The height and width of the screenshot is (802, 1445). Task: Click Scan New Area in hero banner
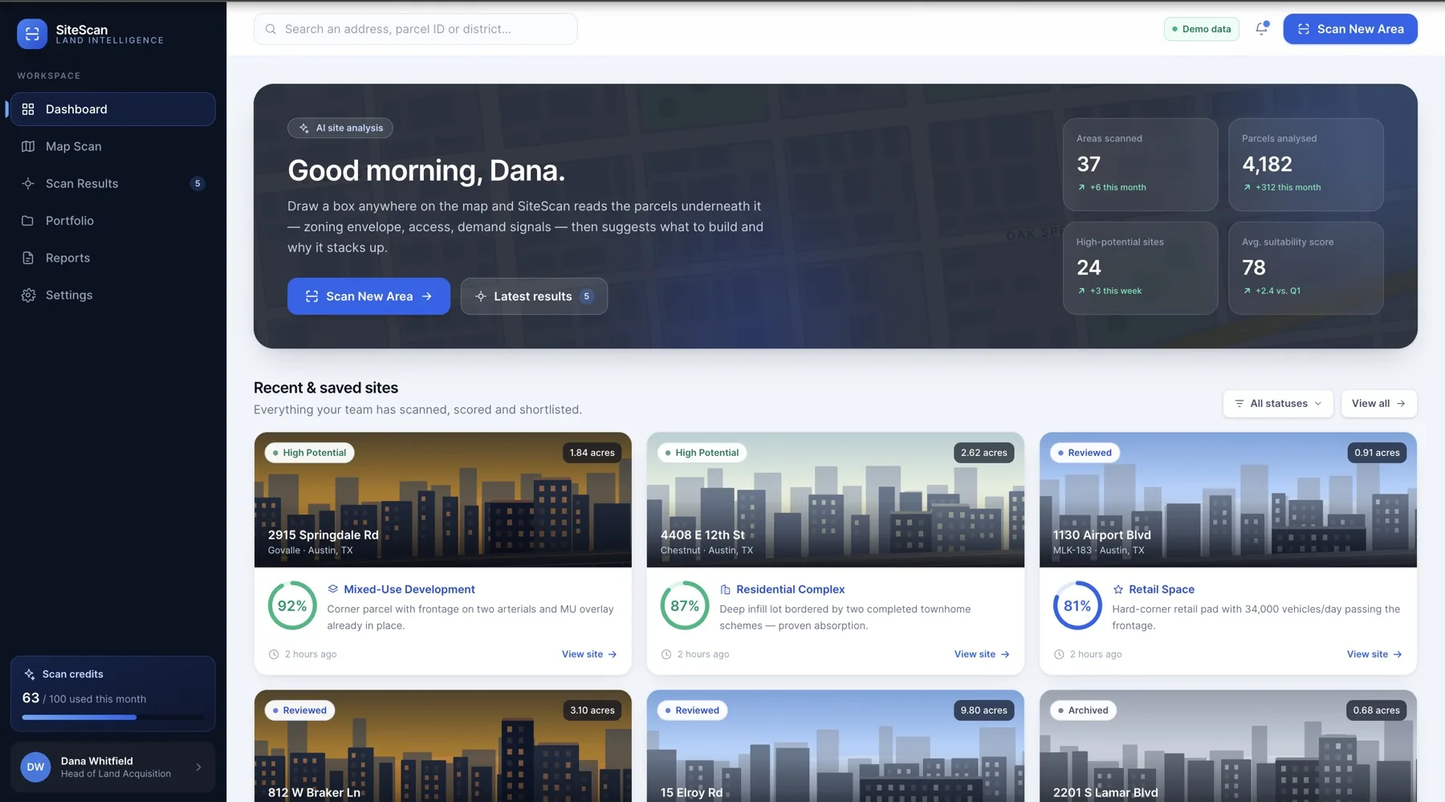pyautogui.click(x=368, y=296)
